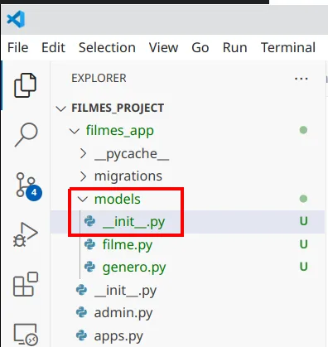
Task: Click Python icon of genero.py
Action: [x=89, y=267]
